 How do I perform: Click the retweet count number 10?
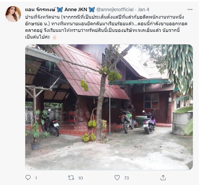pos(81,178)
